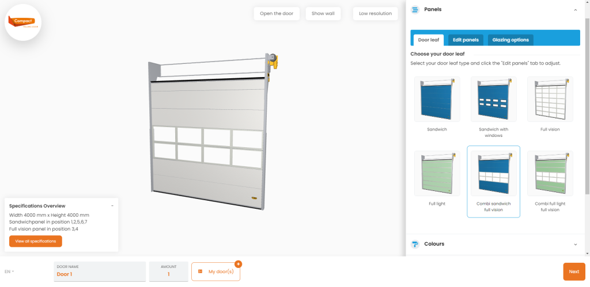Collapse the Panels section chevron
The image size is (590, 287).
(x=576, y=10)
